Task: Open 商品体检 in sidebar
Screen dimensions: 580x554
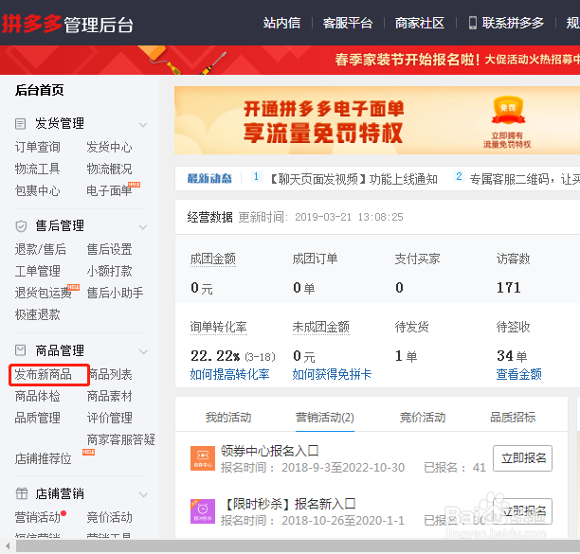Action: [37, 396]
